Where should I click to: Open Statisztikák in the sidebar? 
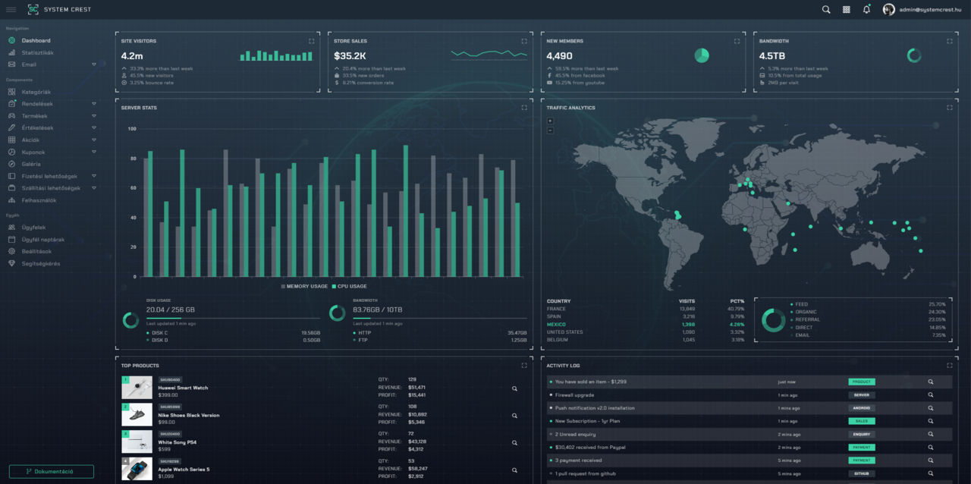pyautogui.click(x=37, y=52)
